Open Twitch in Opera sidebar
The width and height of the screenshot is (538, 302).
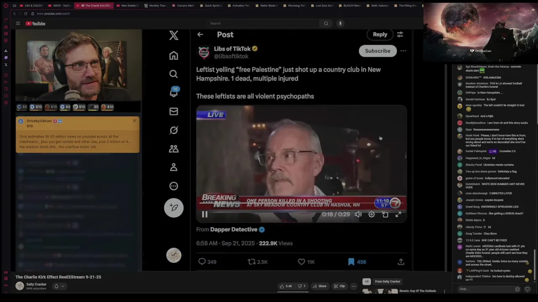coord(6,57)
